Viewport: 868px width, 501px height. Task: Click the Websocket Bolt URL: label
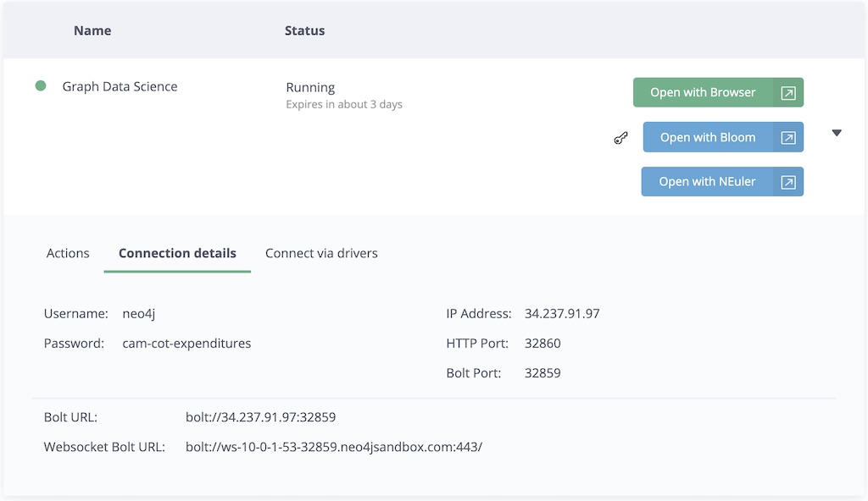click(104, 447)
